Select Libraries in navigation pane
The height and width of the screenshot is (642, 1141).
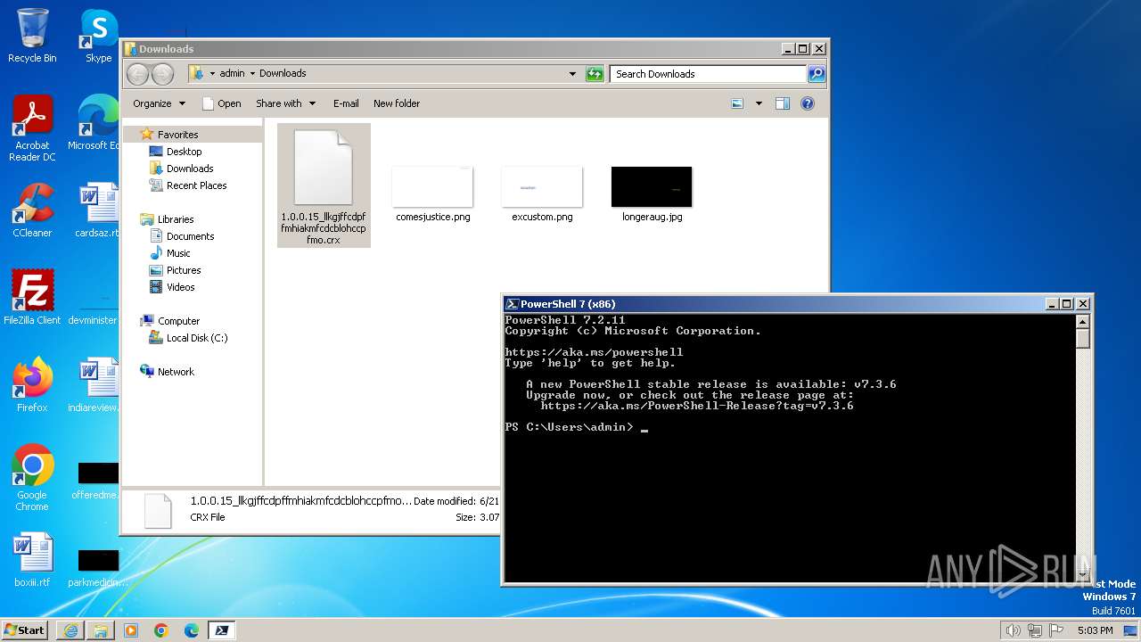pyautogui.click(x=176, y=219)
